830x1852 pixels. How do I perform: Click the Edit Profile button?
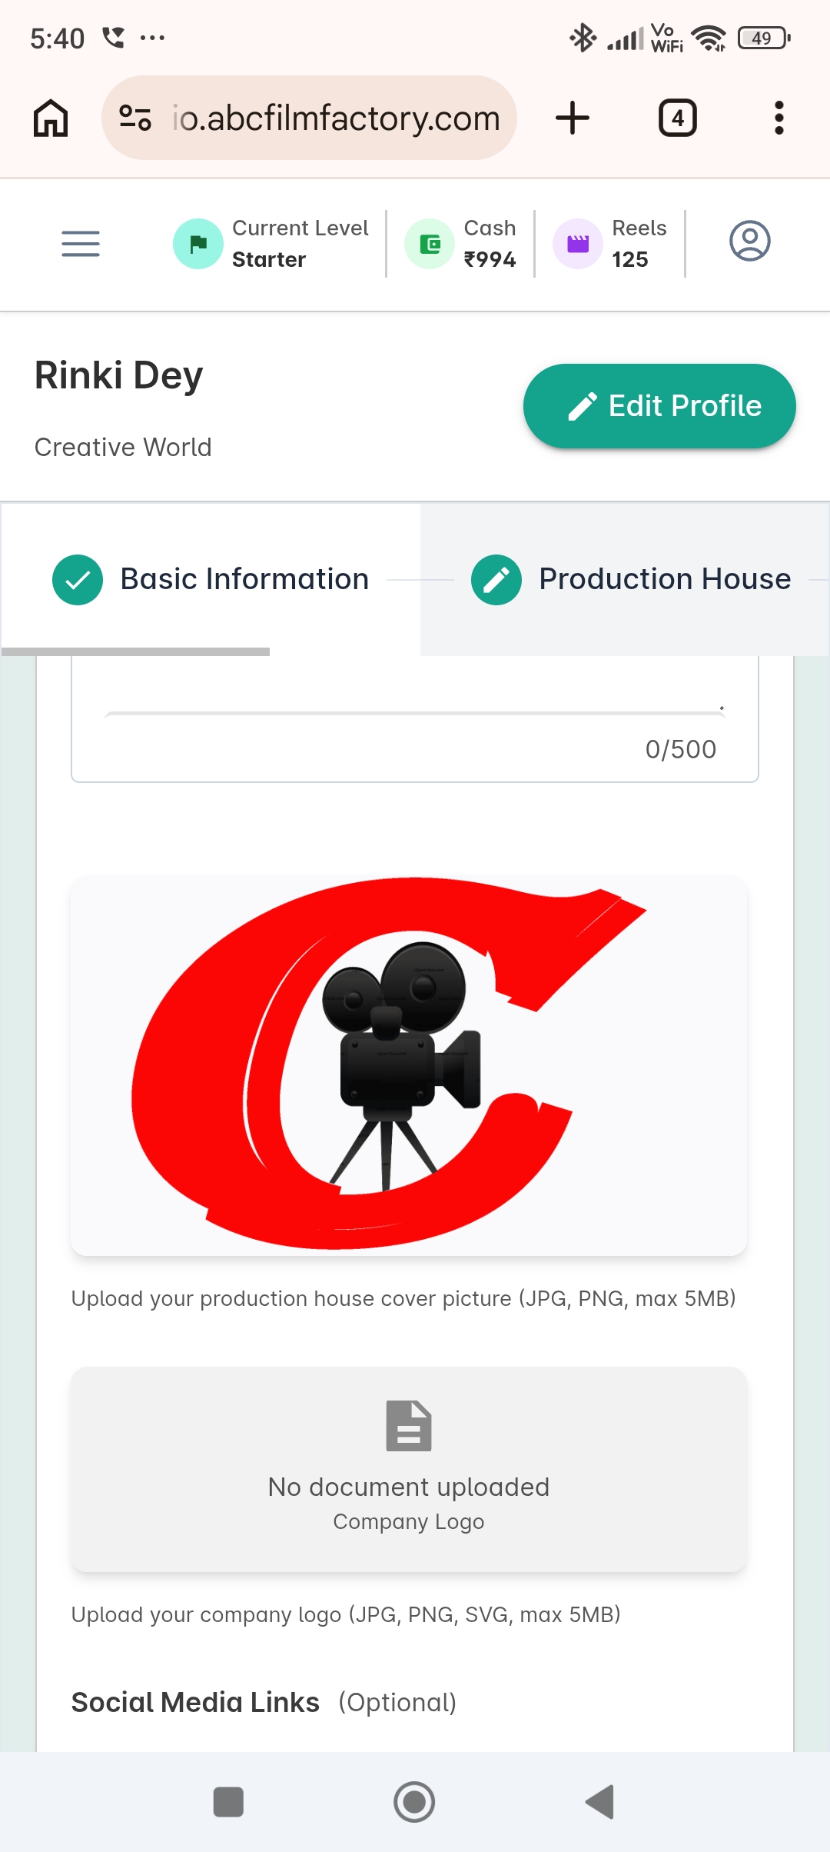pos(659,406)
